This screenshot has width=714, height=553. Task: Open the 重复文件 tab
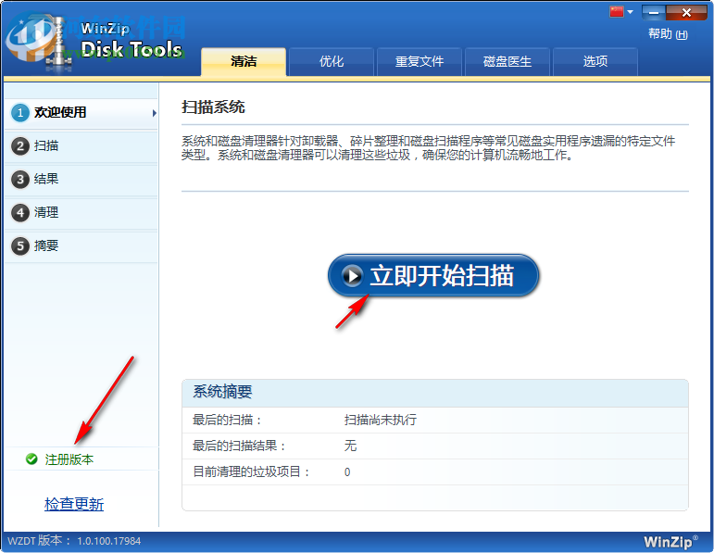pos(419,61)
